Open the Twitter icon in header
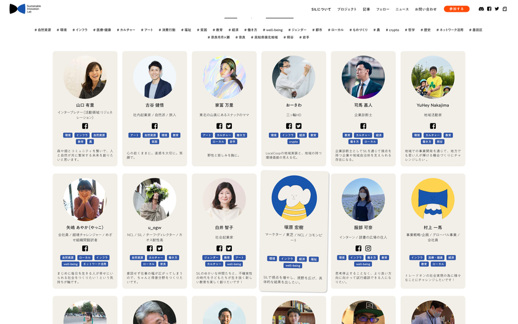Viewport: 518px width, 324px height. coord(497,9)
